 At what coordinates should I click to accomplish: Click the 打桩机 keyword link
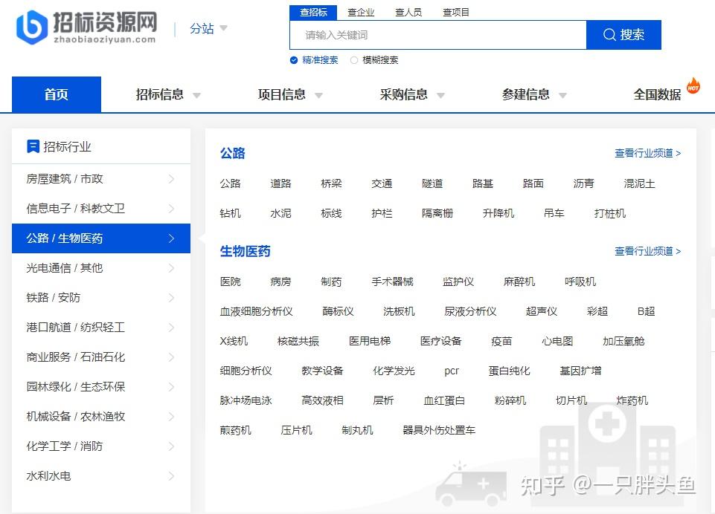[x=609, y=213]
